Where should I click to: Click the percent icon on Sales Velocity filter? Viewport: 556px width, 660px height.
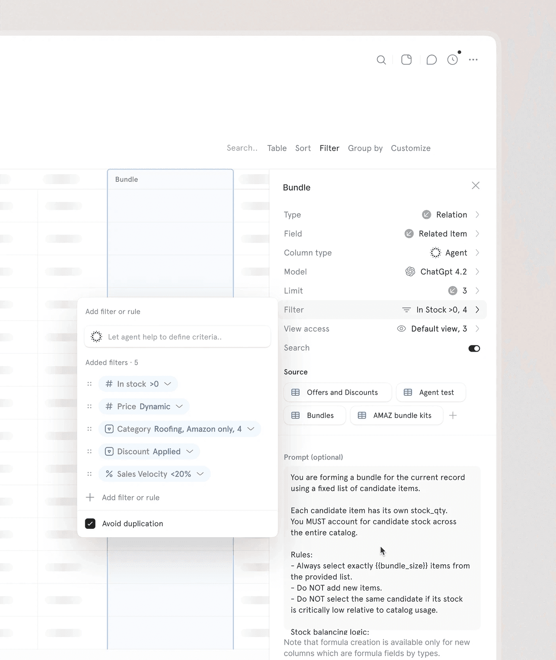coord(109,474)
